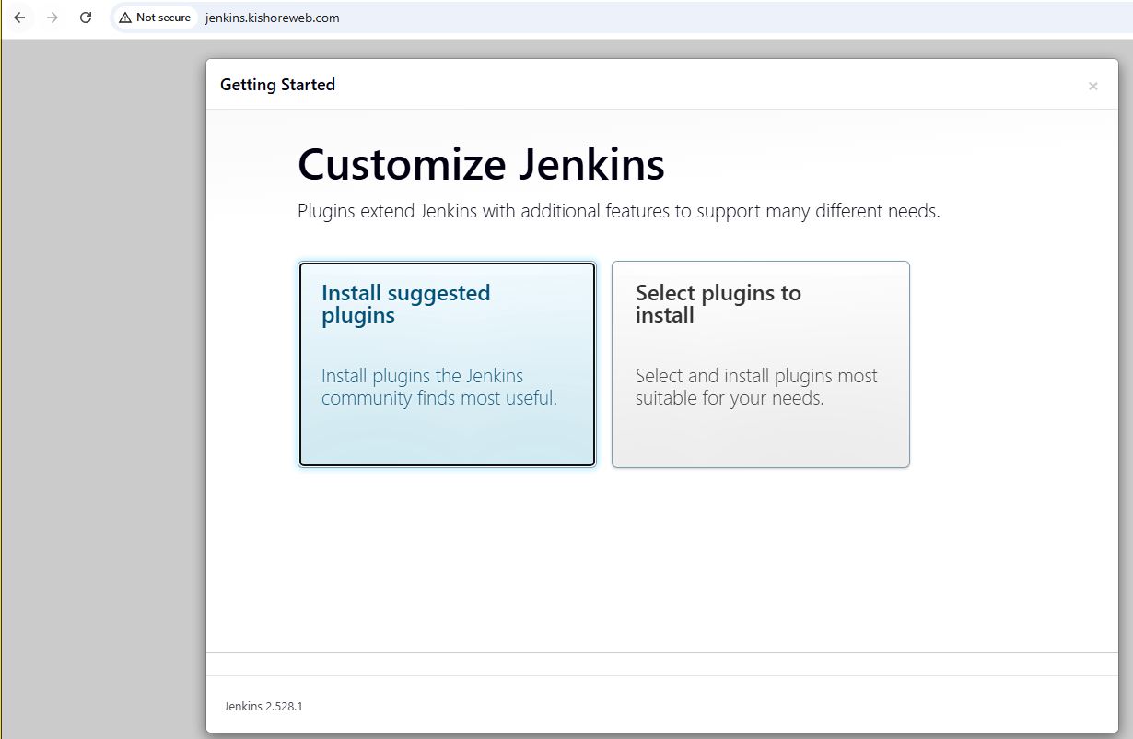Image resolution: width=1133 pixels, height=739 pixels.
Task: Click the 'Plugins extend Jenkins' subtitle text
Action: [618, 211]
